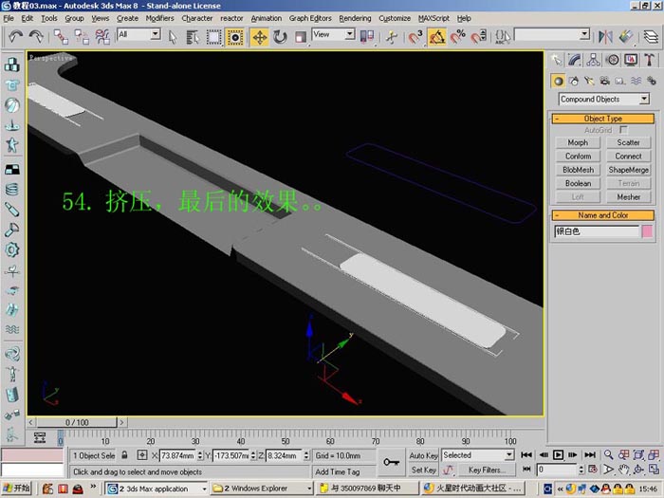
Task: Select Shapes create category icon
Action: (574, 82)
